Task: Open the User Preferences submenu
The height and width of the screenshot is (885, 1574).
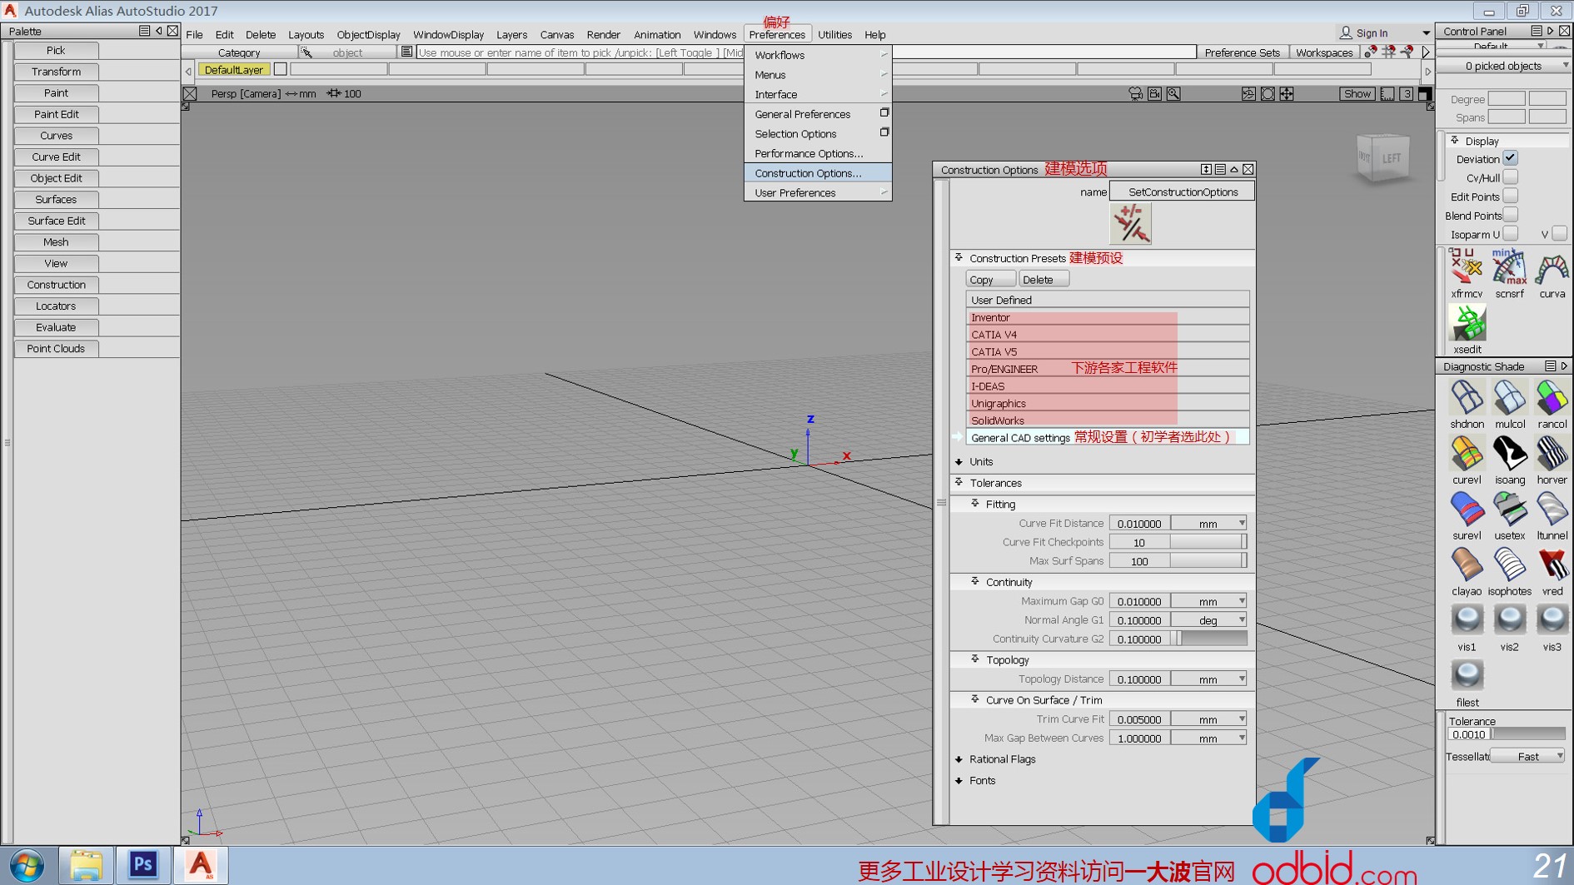Action: [x=818, y=192]
